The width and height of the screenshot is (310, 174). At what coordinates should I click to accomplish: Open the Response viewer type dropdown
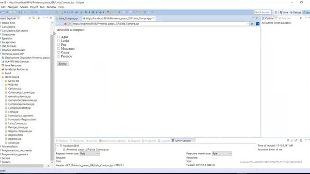pos(222,154)
